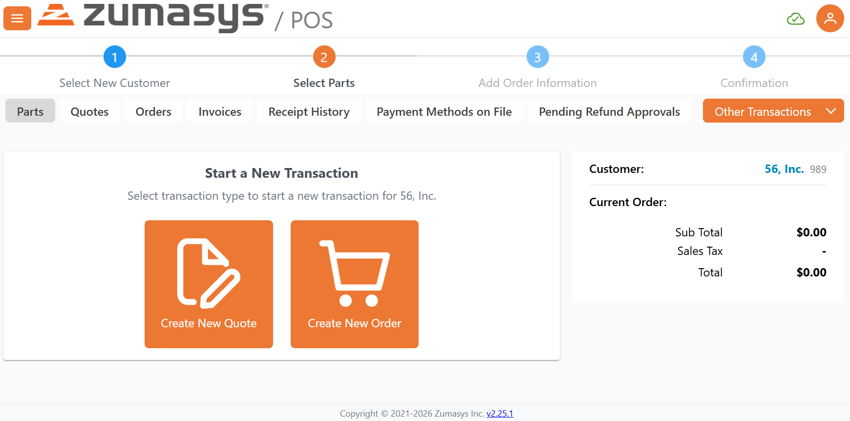Screen dimensions: 850x421
Task: Click the Create New Order cart icon
Action: pos(355,274)
